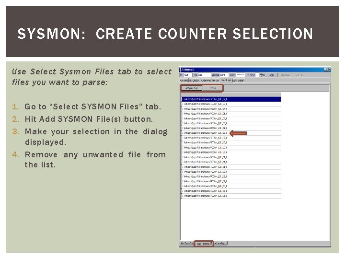Select the highlighted blue file row
This screenshot has width=345, height=259.
(231, 99)
